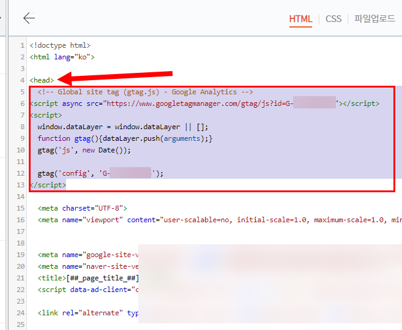Click line number 14 in the gutter
The height and width of the screenshot is (330, 402).
tap(21, 197)
